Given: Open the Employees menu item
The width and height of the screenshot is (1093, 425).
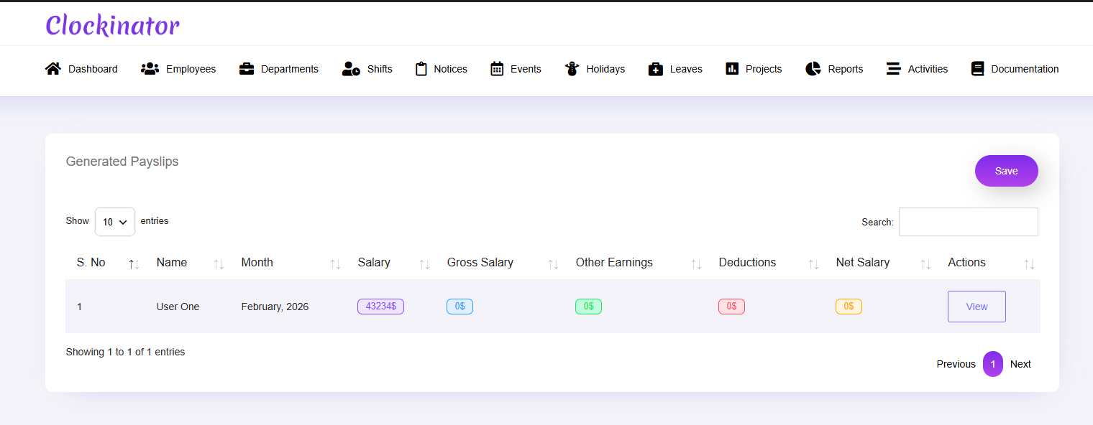Looking at the screenshot, I should coord(191,69).
